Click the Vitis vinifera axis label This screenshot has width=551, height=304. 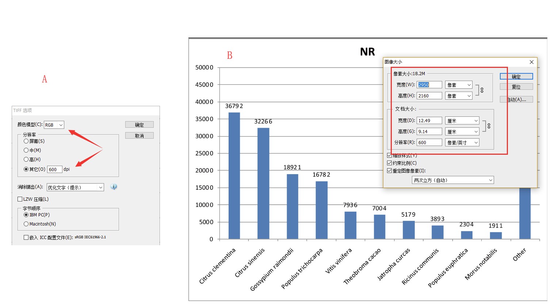pyautogui.click(x=339, y=261)
